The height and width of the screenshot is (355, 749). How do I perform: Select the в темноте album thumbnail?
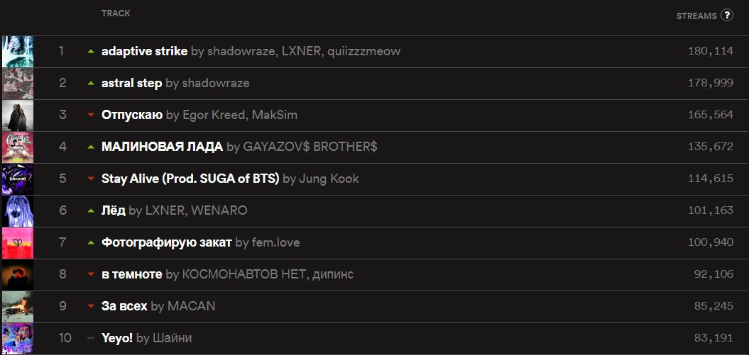[x=17, y=275]
